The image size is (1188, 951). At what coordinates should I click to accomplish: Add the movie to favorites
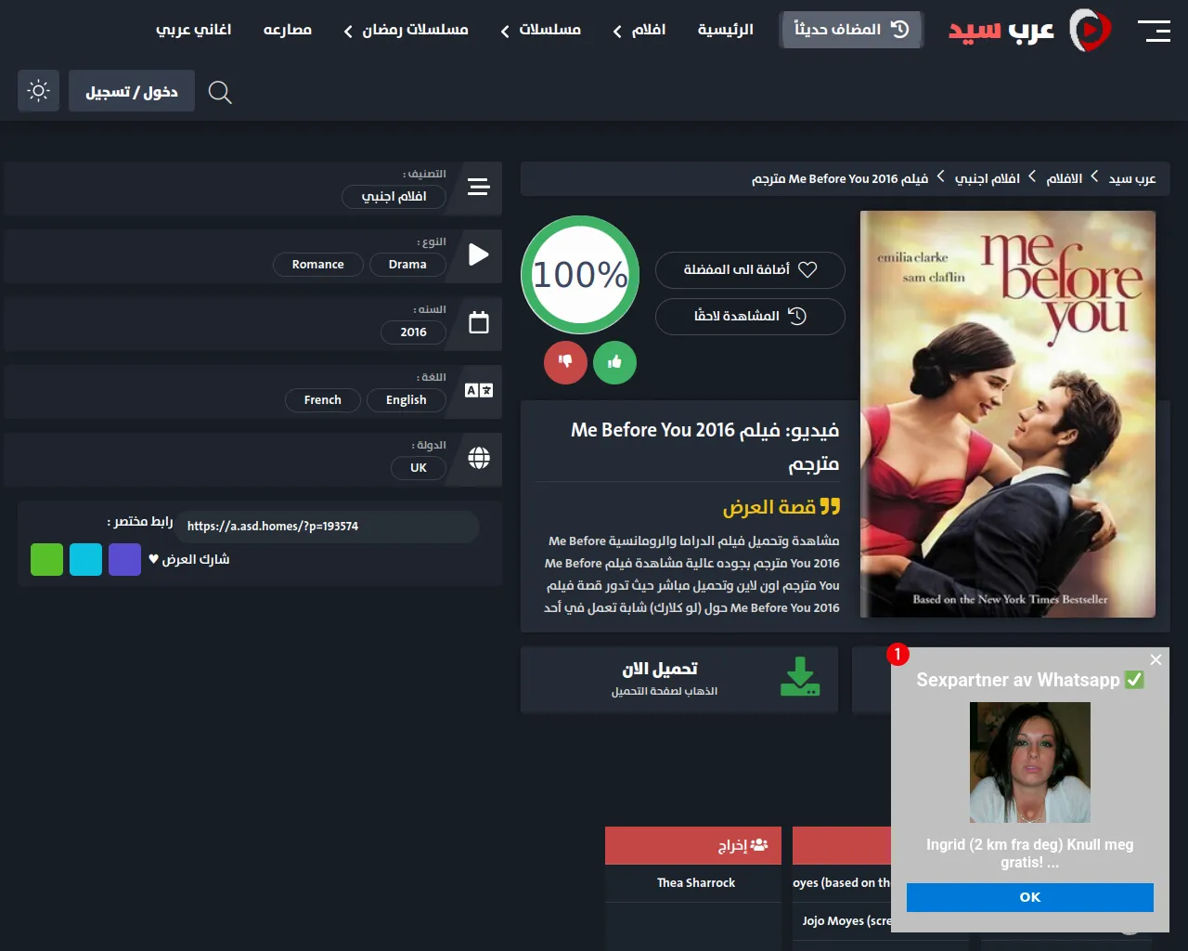click(750, 270)
